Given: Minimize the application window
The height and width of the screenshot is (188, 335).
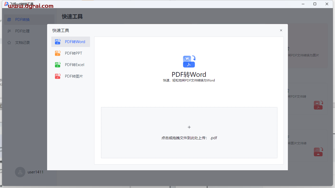Looking at the screenshot, I should point(303,4).
